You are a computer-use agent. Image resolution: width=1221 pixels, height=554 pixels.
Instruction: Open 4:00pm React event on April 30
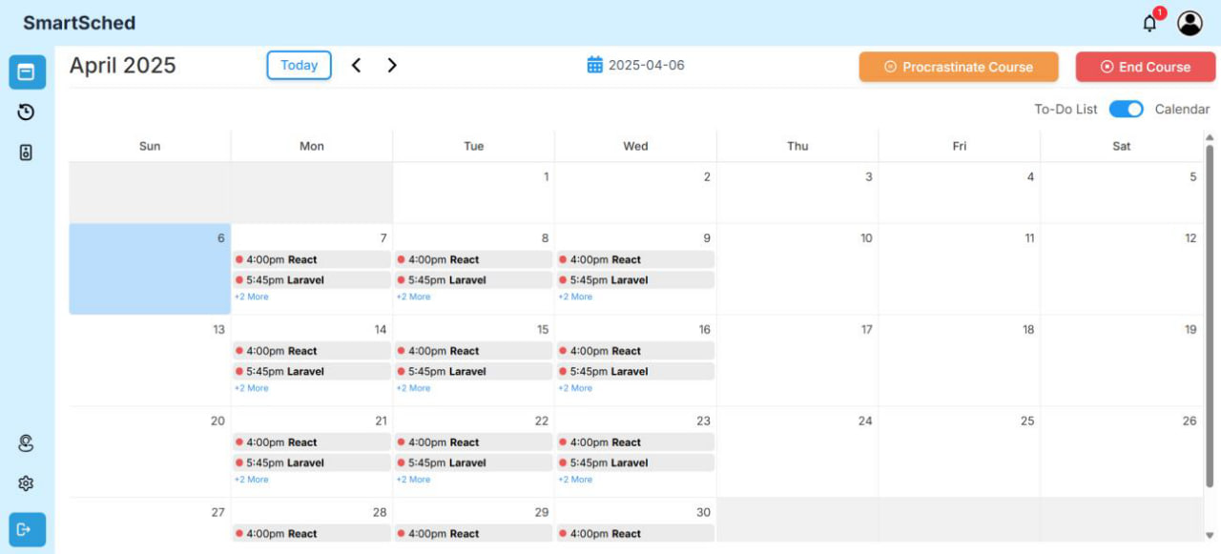point(635,534)
